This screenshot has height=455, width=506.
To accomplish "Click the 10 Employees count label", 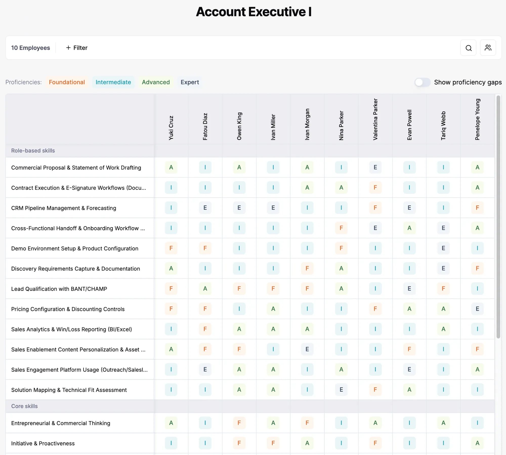I will point(31,48).
